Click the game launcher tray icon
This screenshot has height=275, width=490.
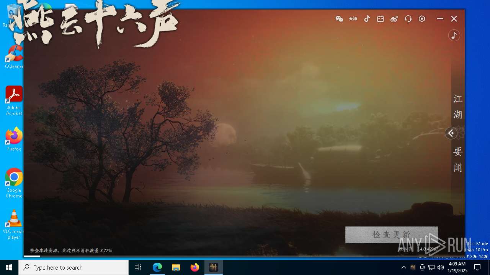(413, 267)
